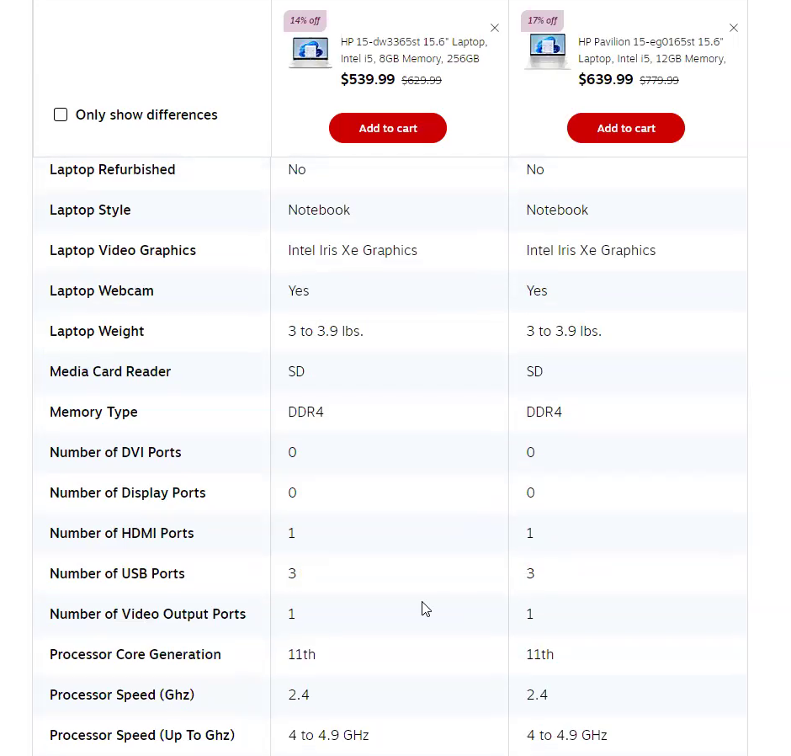Remove HP 15-dw3365st from comparison
The image size is (791, 756).
point(495,28)
